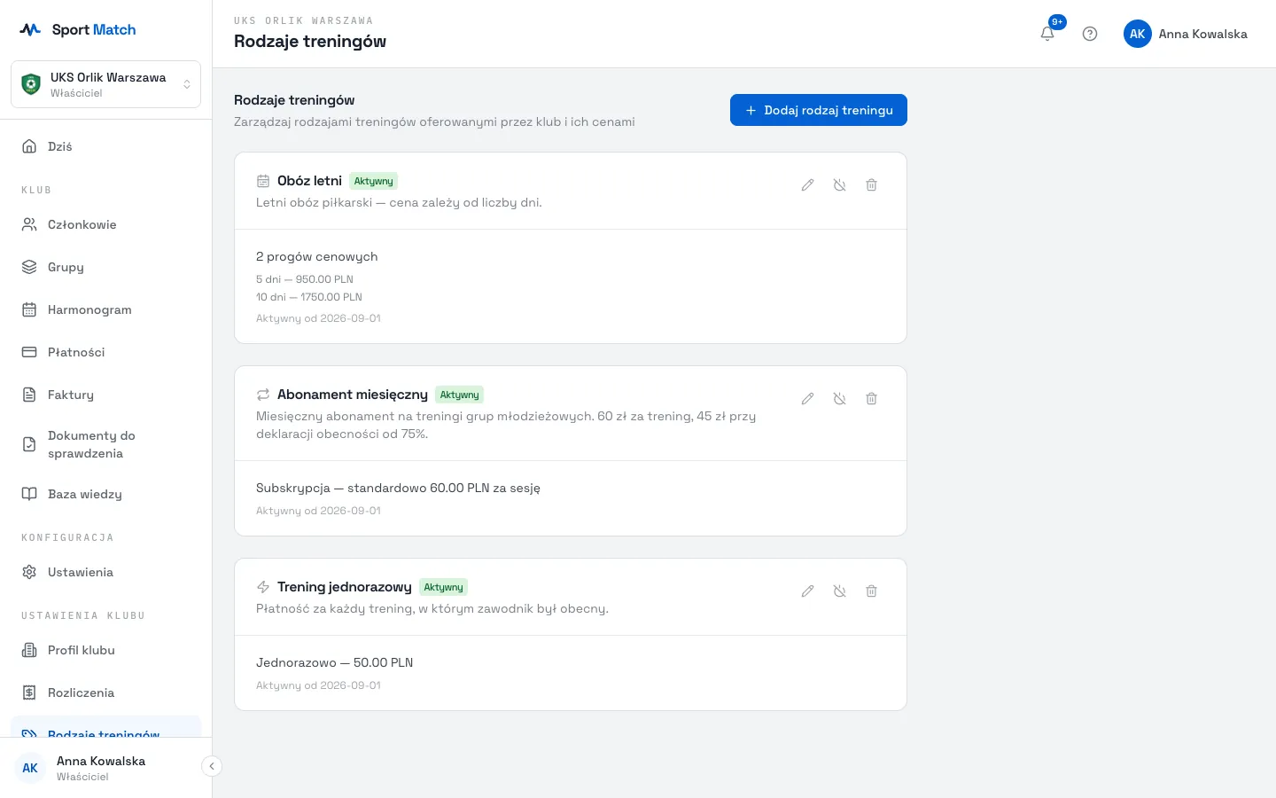Screen dimensions: 1276x798
Task: Open Członkowie in the sidebar
Action: (x=106, y=224)
